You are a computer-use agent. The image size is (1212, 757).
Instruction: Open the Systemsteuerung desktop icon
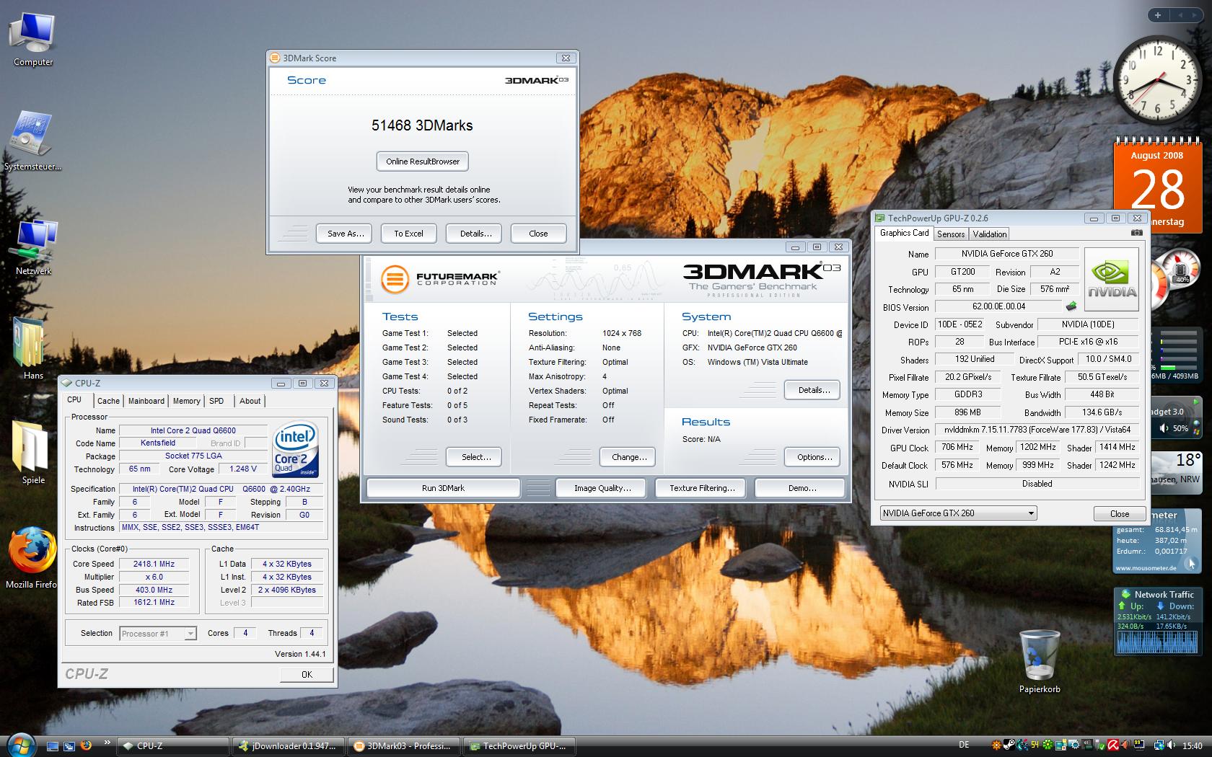coord(32,142)
